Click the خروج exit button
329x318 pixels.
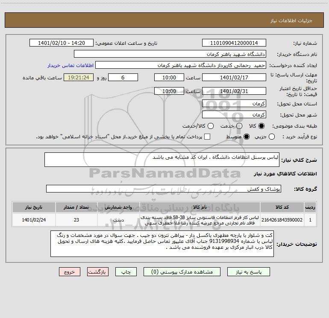70,272
